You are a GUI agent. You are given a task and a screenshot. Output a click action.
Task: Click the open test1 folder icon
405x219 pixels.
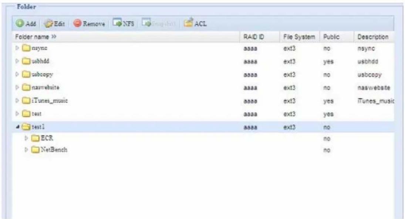point(26,127)
